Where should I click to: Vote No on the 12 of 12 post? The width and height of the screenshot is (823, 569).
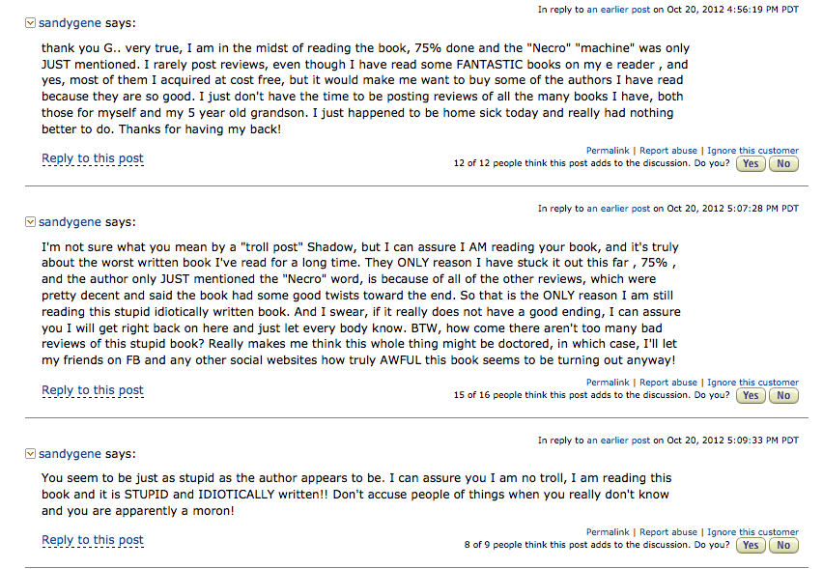click(x=783, y=164)
